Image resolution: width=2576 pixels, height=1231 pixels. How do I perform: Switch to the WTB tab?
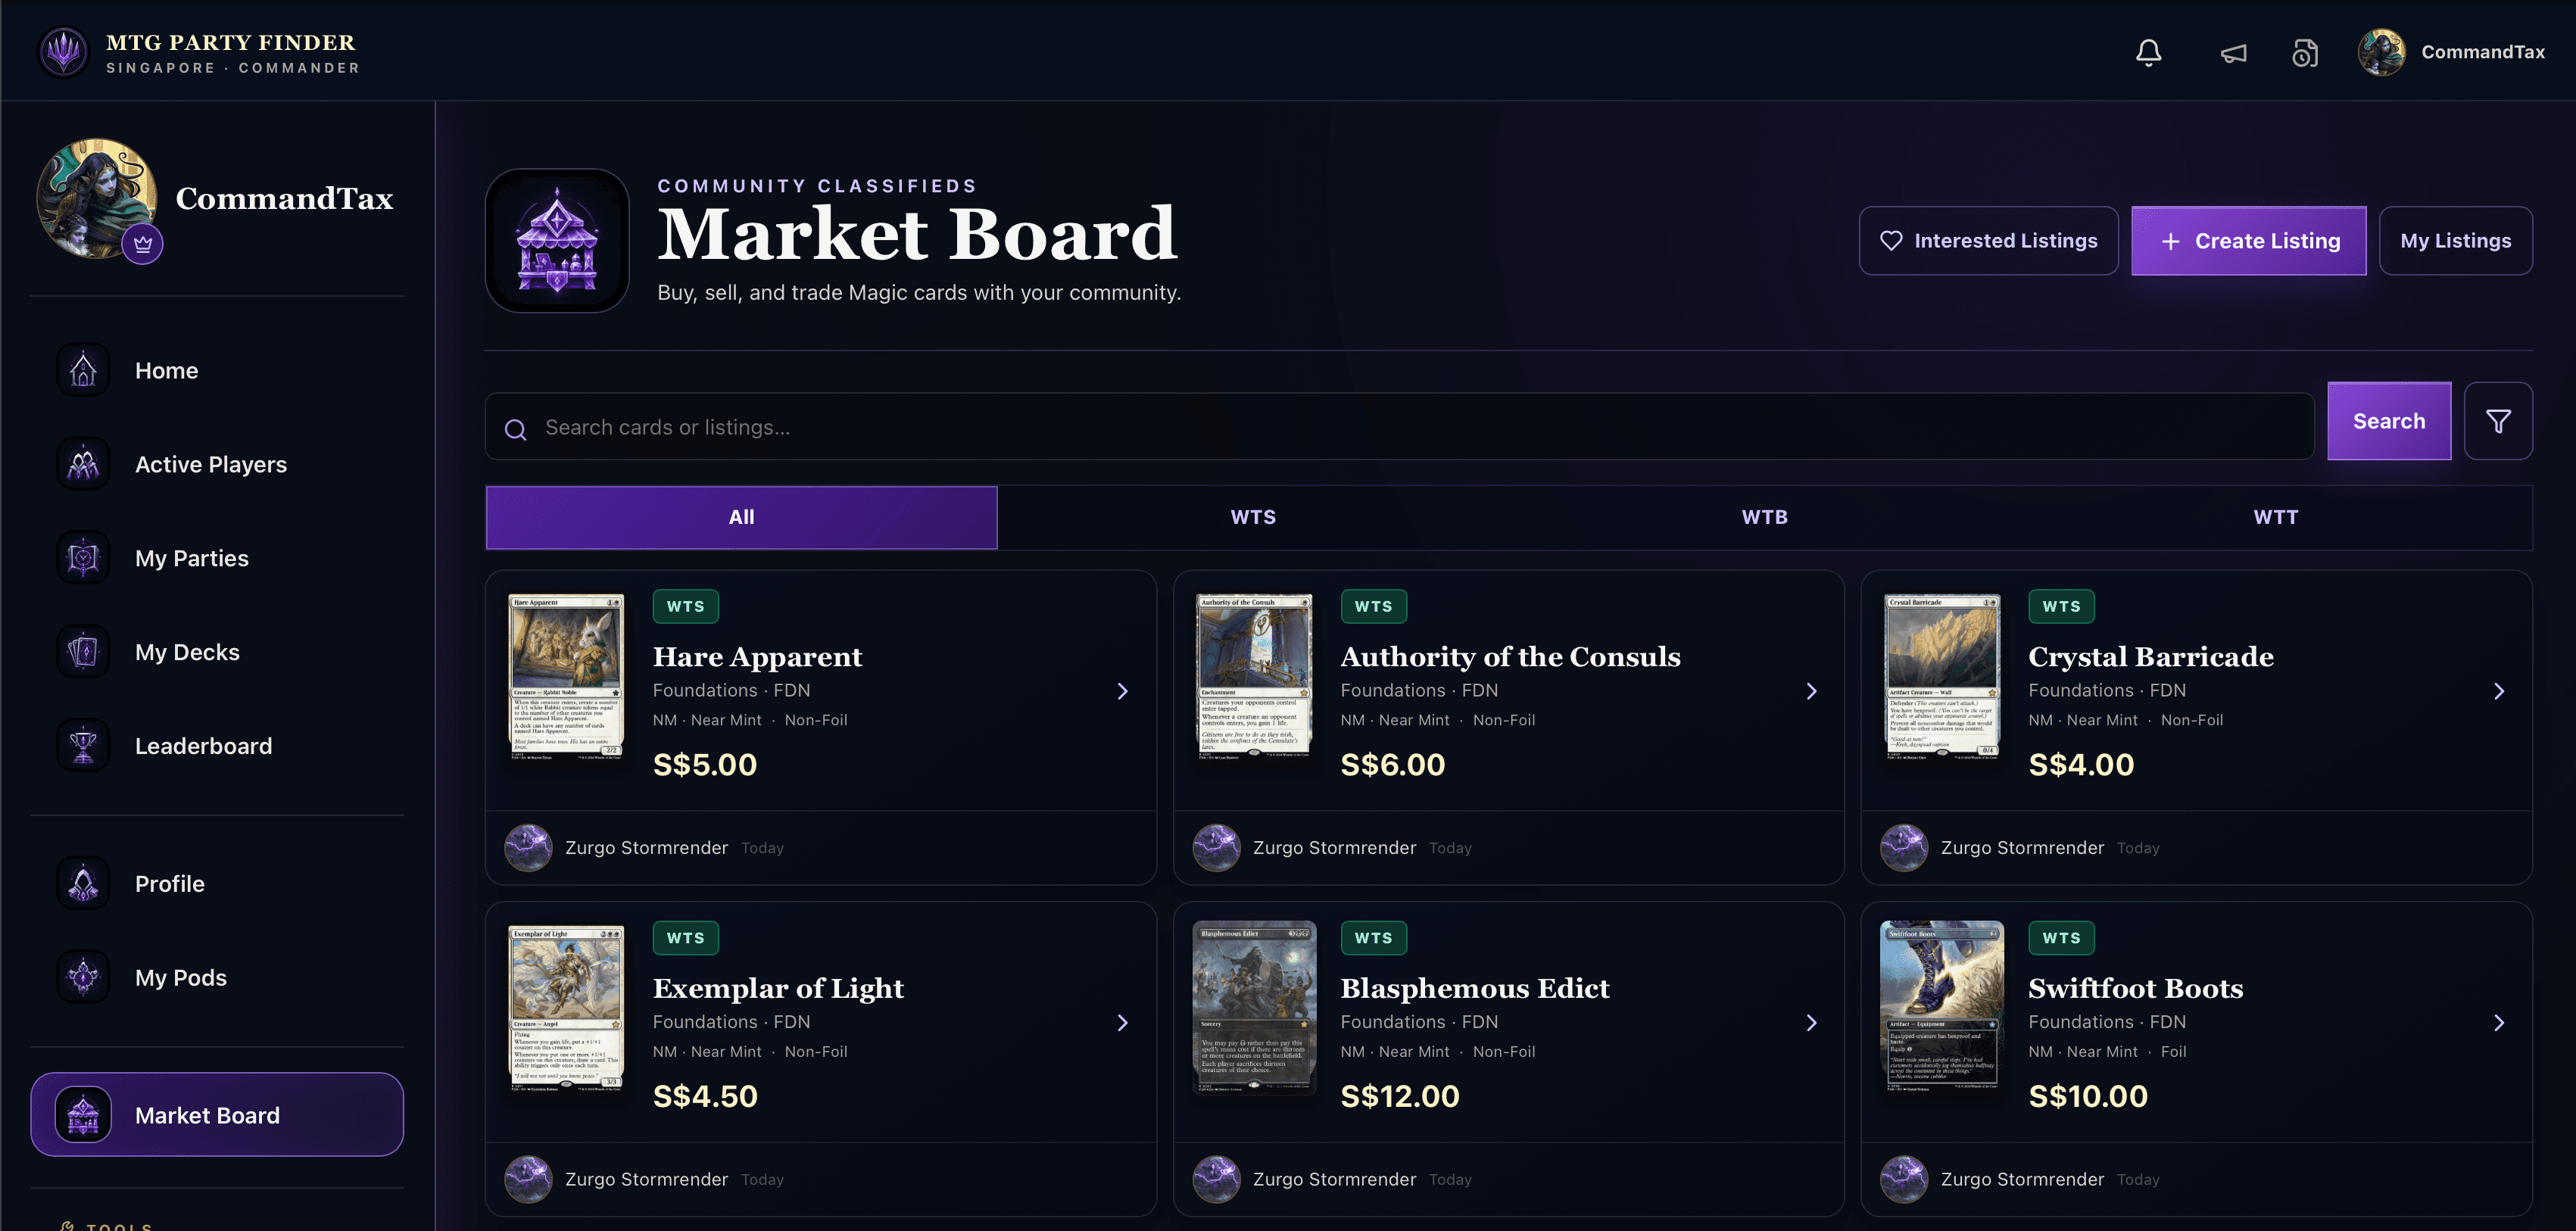1764,517
